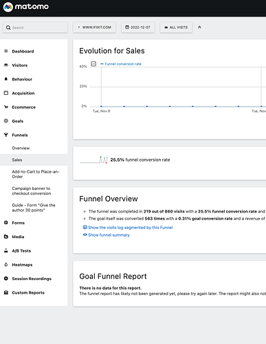
Task: Expand the Goals menu
Action: pyautogui.click(x=18, y=121)
